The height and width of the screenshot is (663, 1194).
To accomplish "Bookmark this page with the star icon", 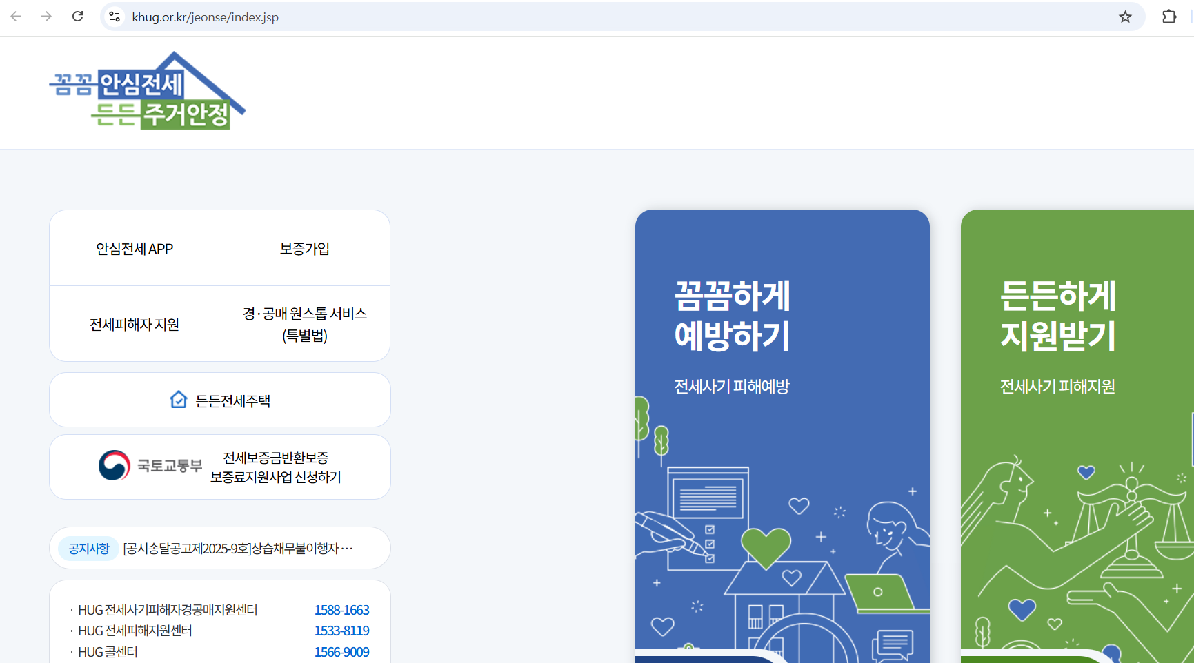I will point(1126,17).
